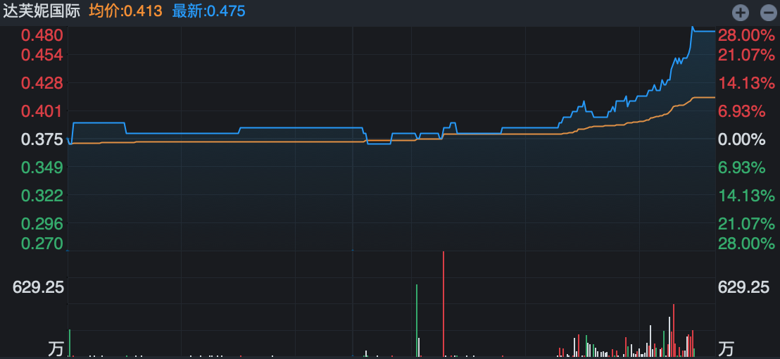The height and width of the screenshot is (359, 780).
Task: Click the latest price label 最新:0.475
Action: tap(208, 11)
